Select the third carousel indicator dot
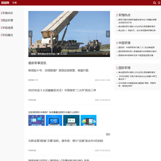The width and height of the screenshot is (161, 161). click(x=107, y=54)
